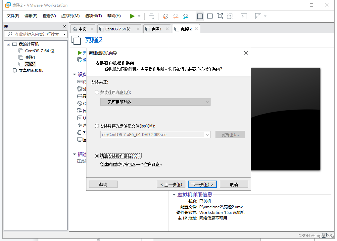Viewport: 337px width, 241px height.
Task: Click the 帮助 button in the wizard
Action: click(x=103, y=185)
